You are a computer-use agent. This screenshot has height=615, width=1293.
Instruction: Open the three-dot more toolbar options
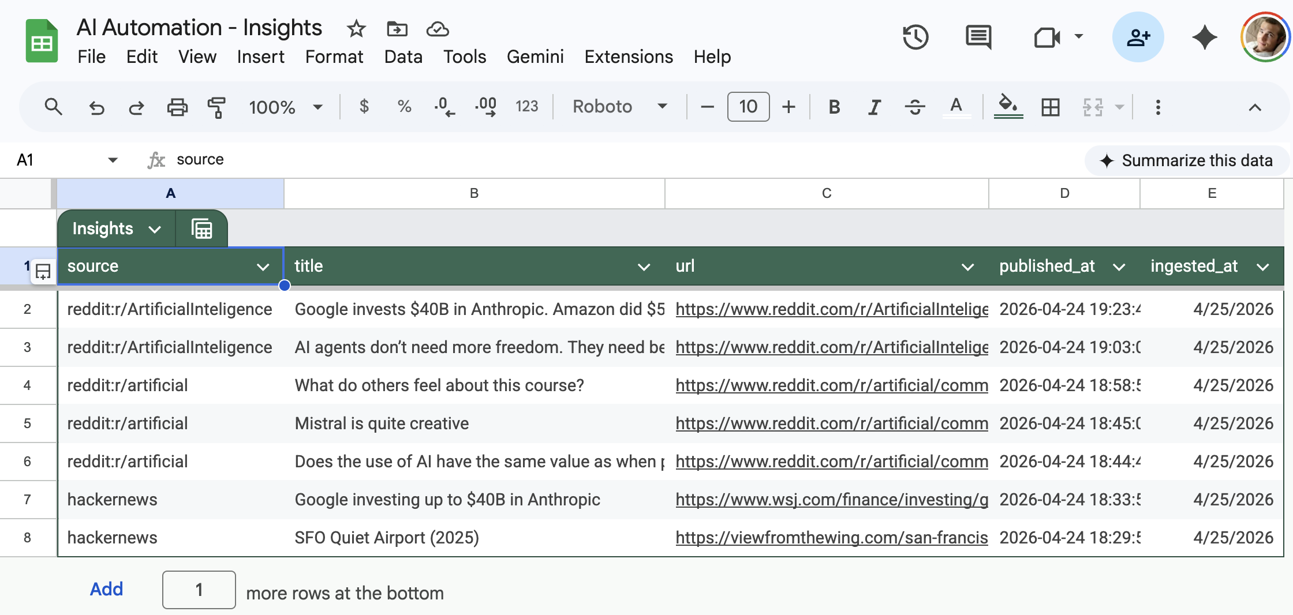click(x=1158, y=107)
